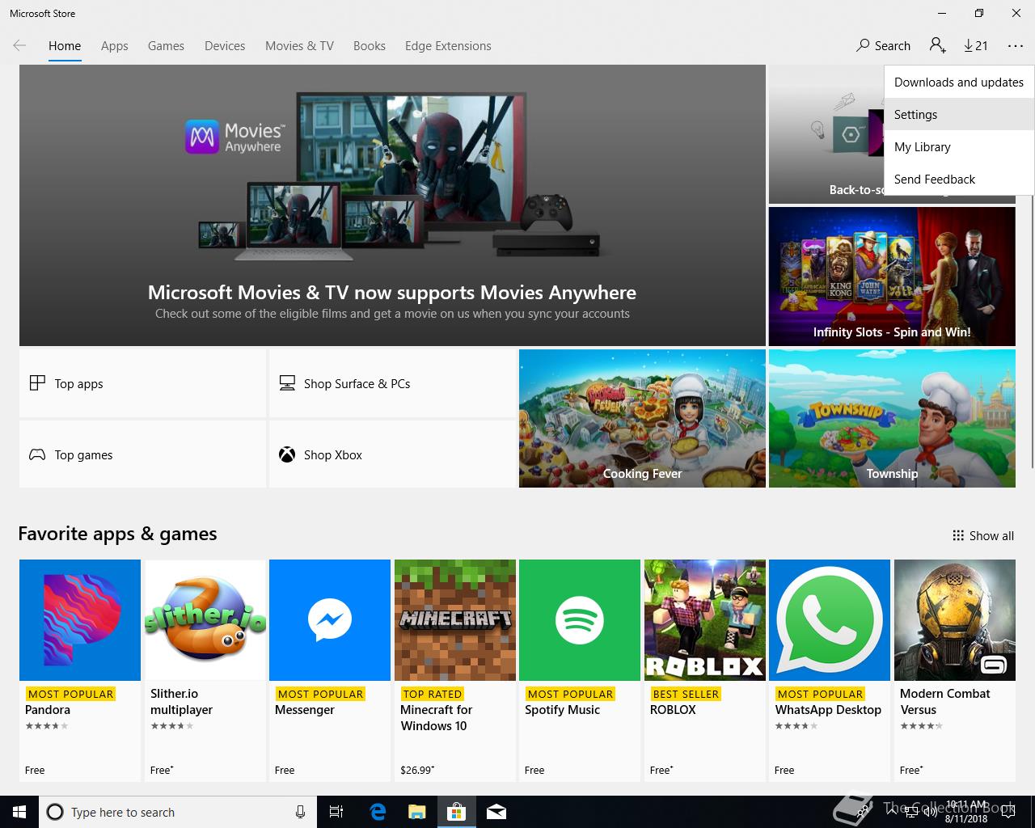Click the three-dot See more menu button
This screenshot has height=828, width=1035.
pyautogui.click(x=1016, y=46)
